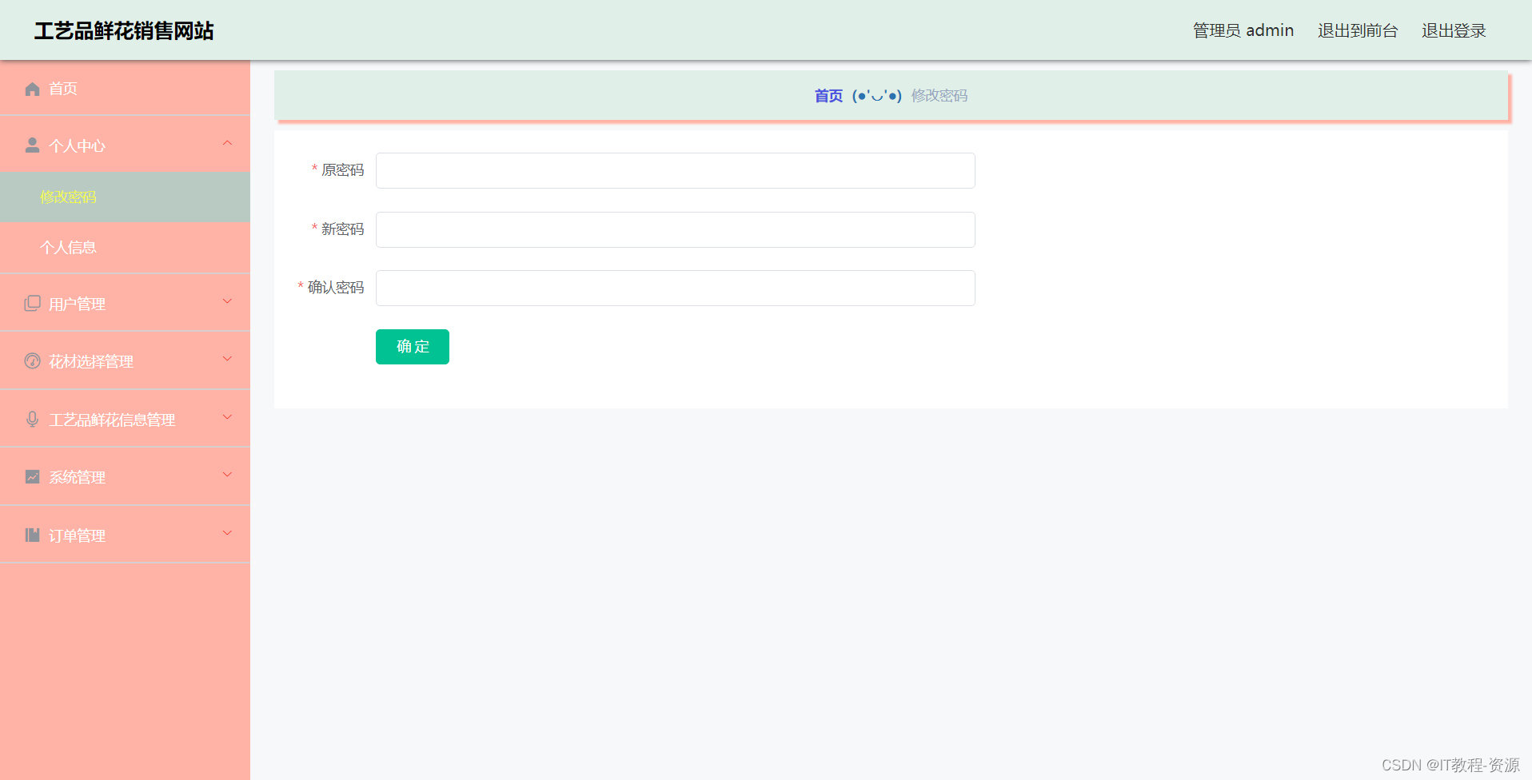1532x780 pixels.
Task: Expand the 花材选择管理 chevron
Action: point(227,359)
